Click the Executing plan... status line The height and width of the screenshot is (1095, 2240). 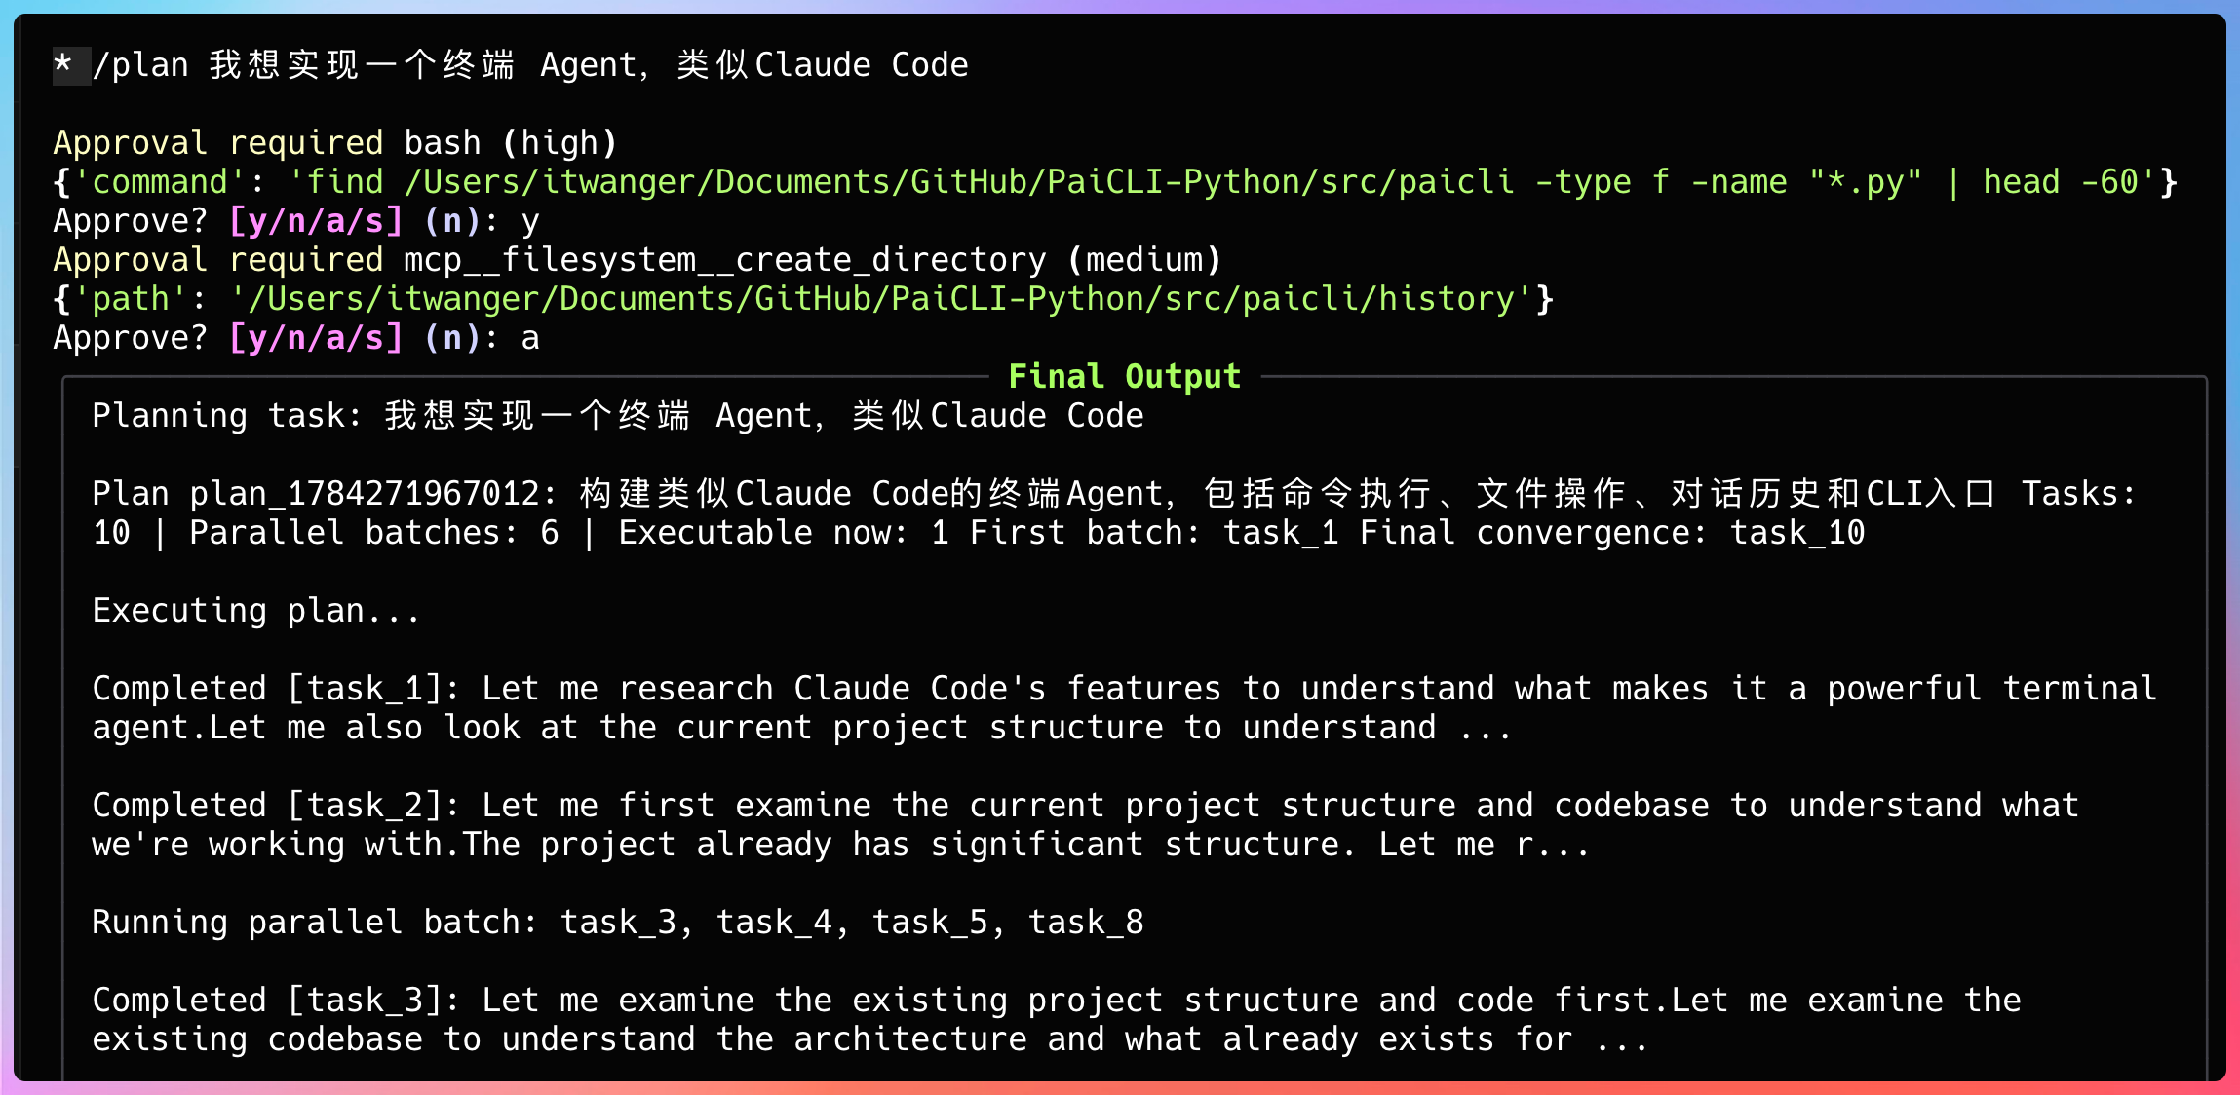(x=256, y=611)
